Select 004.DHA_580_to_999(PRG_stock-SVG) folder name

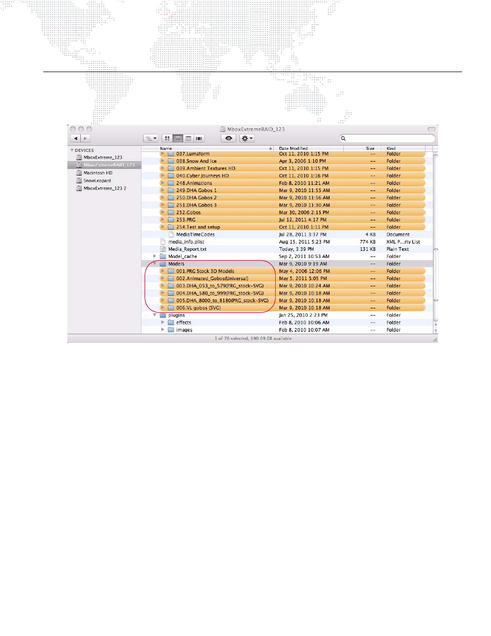coord(220,293)
